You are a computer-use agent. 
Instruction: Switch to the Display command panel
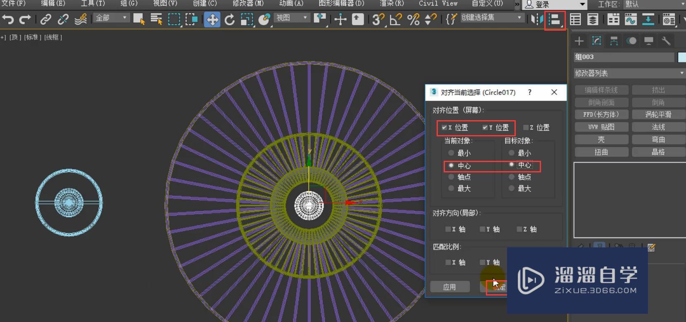click(649, 41)
